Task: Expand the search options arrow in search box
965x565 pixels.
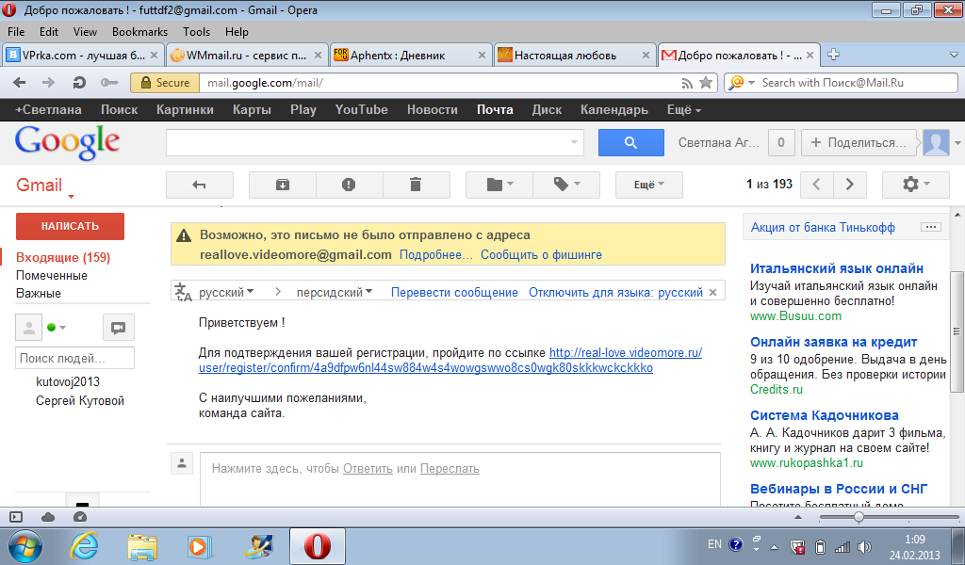Action: (574, 142)
